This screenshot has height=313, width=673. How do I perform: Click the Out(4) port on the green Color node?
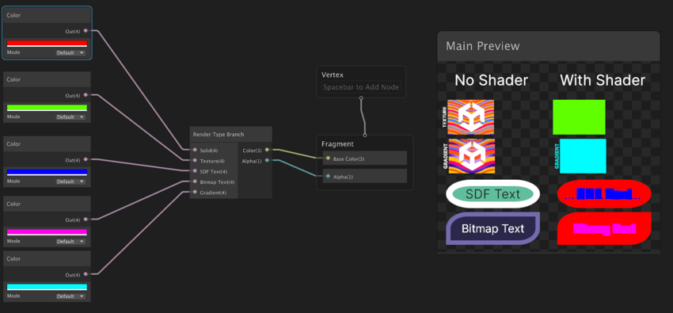(x=86, y=95)
